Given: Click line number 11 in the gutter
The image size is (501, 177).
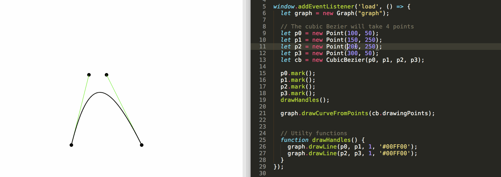Looking at the screenshot, I should click(x=262, y=46).
